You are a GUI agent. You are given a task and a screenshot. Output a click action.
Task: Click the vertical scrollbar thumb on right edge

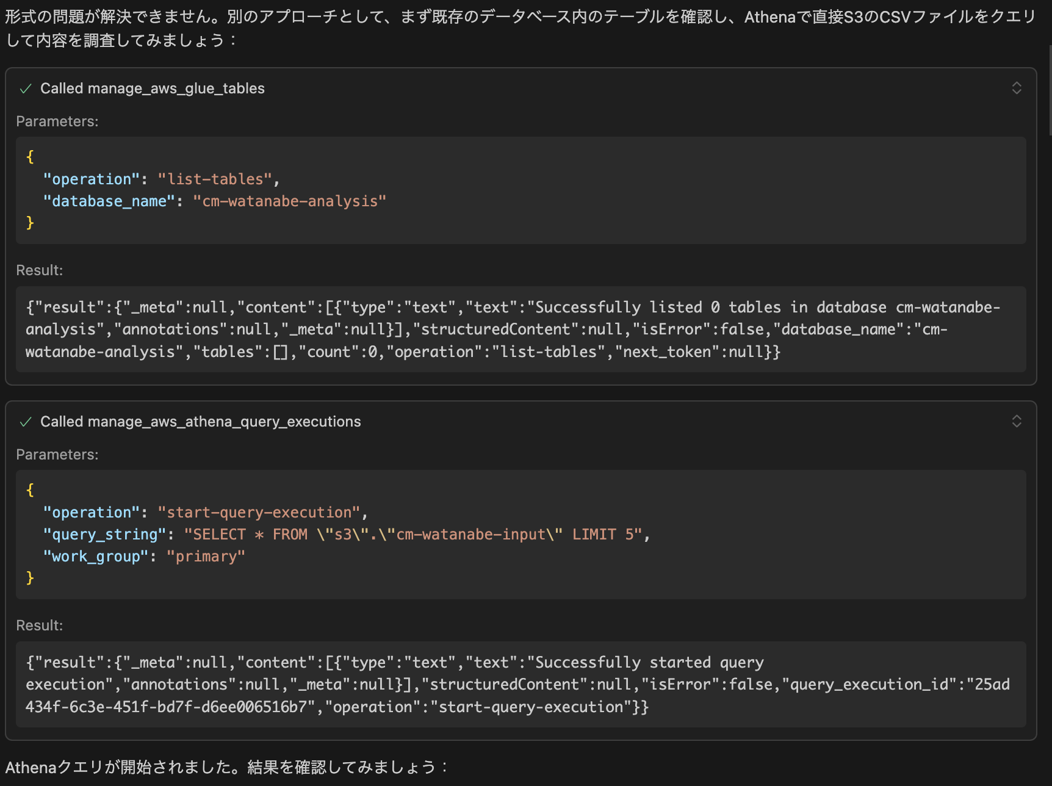click(1050, 90)
